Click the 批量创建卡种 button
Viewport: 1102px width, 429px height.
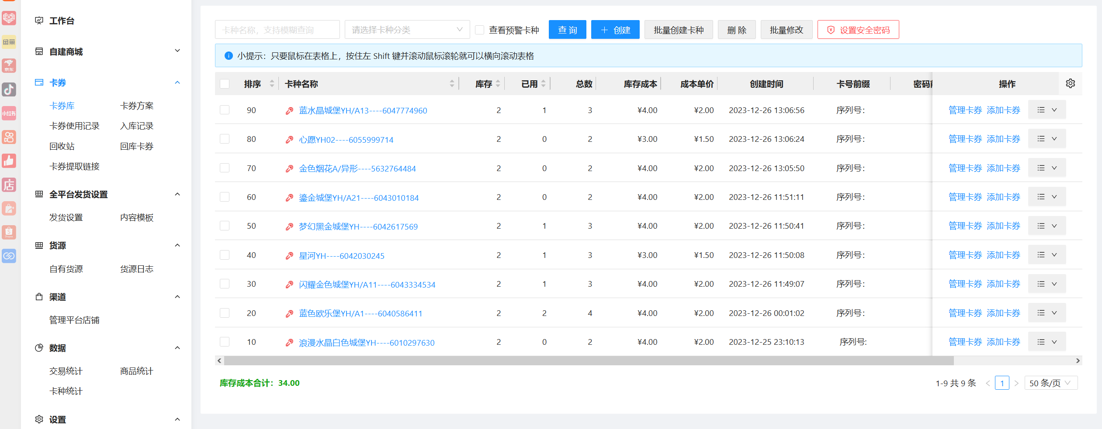(x=679, y=29)
